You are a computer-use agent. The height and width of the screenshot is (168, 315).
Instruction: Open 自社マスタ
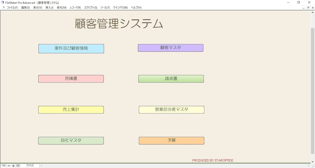click(71, 141)
